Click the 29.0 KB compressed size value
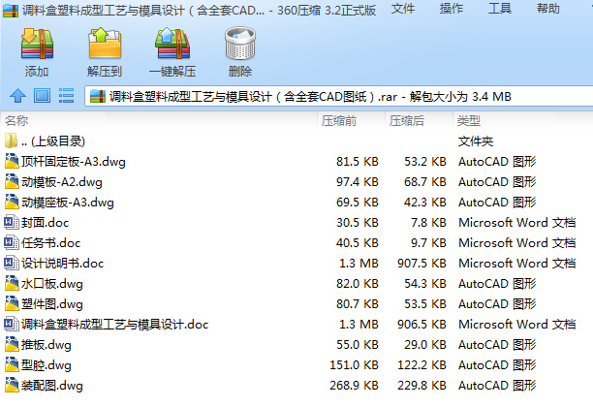Viewport: 593px width, 407px height. click(425, 345)
